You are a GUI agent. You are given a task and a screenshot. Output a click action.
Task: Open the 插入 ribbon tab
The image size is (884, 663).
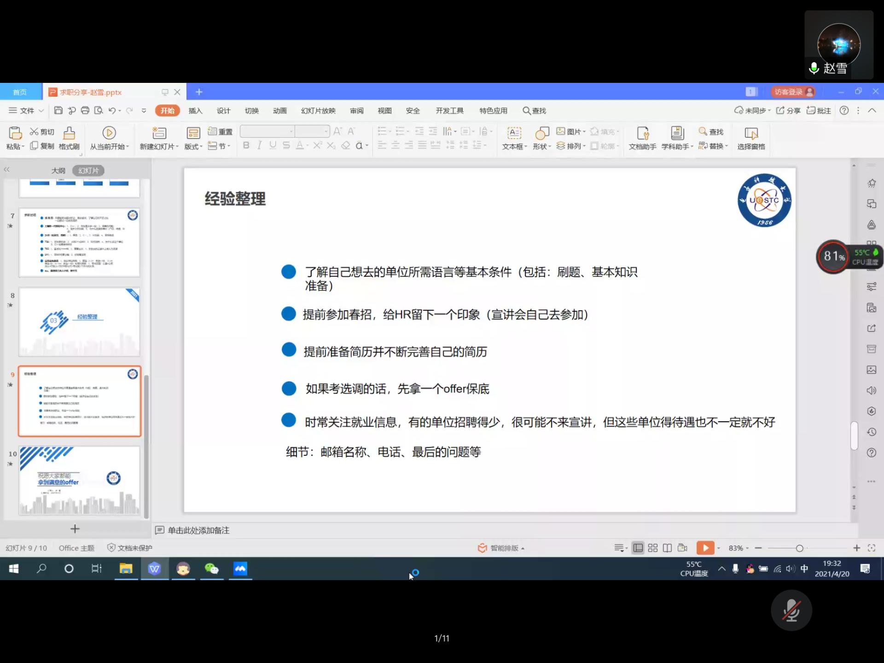(195, 110)
